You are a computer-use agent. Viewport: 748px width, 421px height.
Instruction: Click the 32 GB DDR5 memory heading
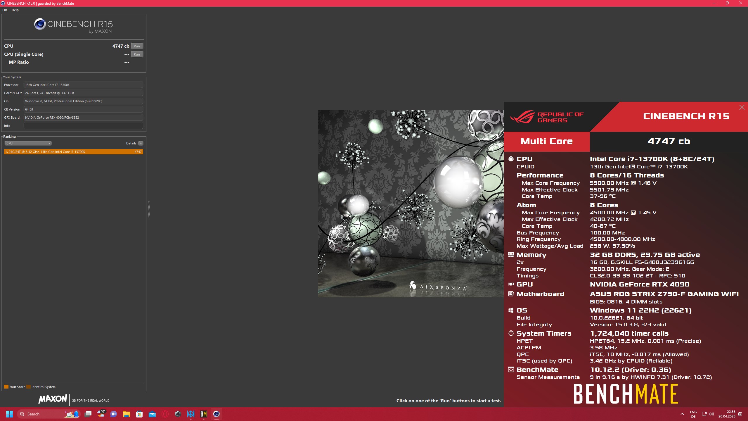645,255
